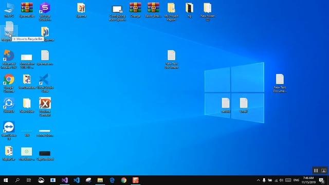The width and height of the screenshot is (329, 185).
Task: Switch the ENG input language indicator
Action: click(x=296, y=180)
